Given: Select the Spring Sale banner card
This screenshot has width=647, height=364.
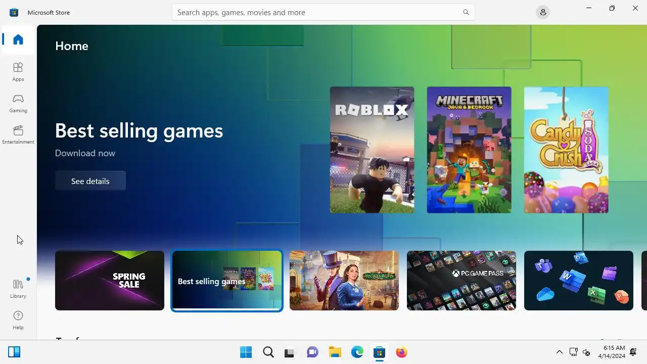Looking at the screenshot, I should [110, 281].
